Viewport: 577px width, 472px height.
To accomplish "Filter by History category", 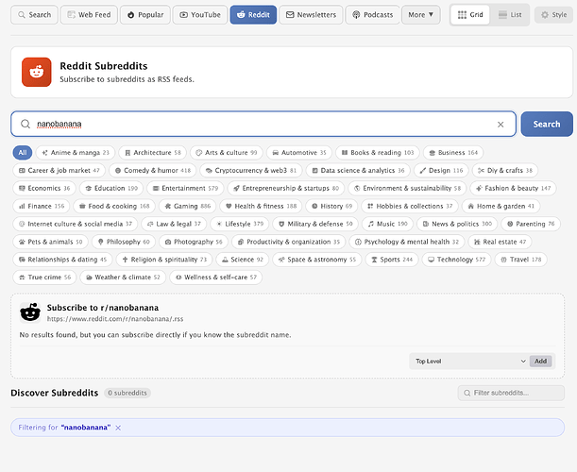I will tap(331, 206).
